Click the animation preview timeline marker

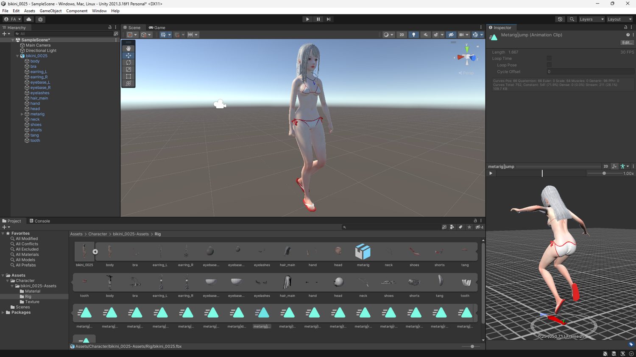coord(542,173)
